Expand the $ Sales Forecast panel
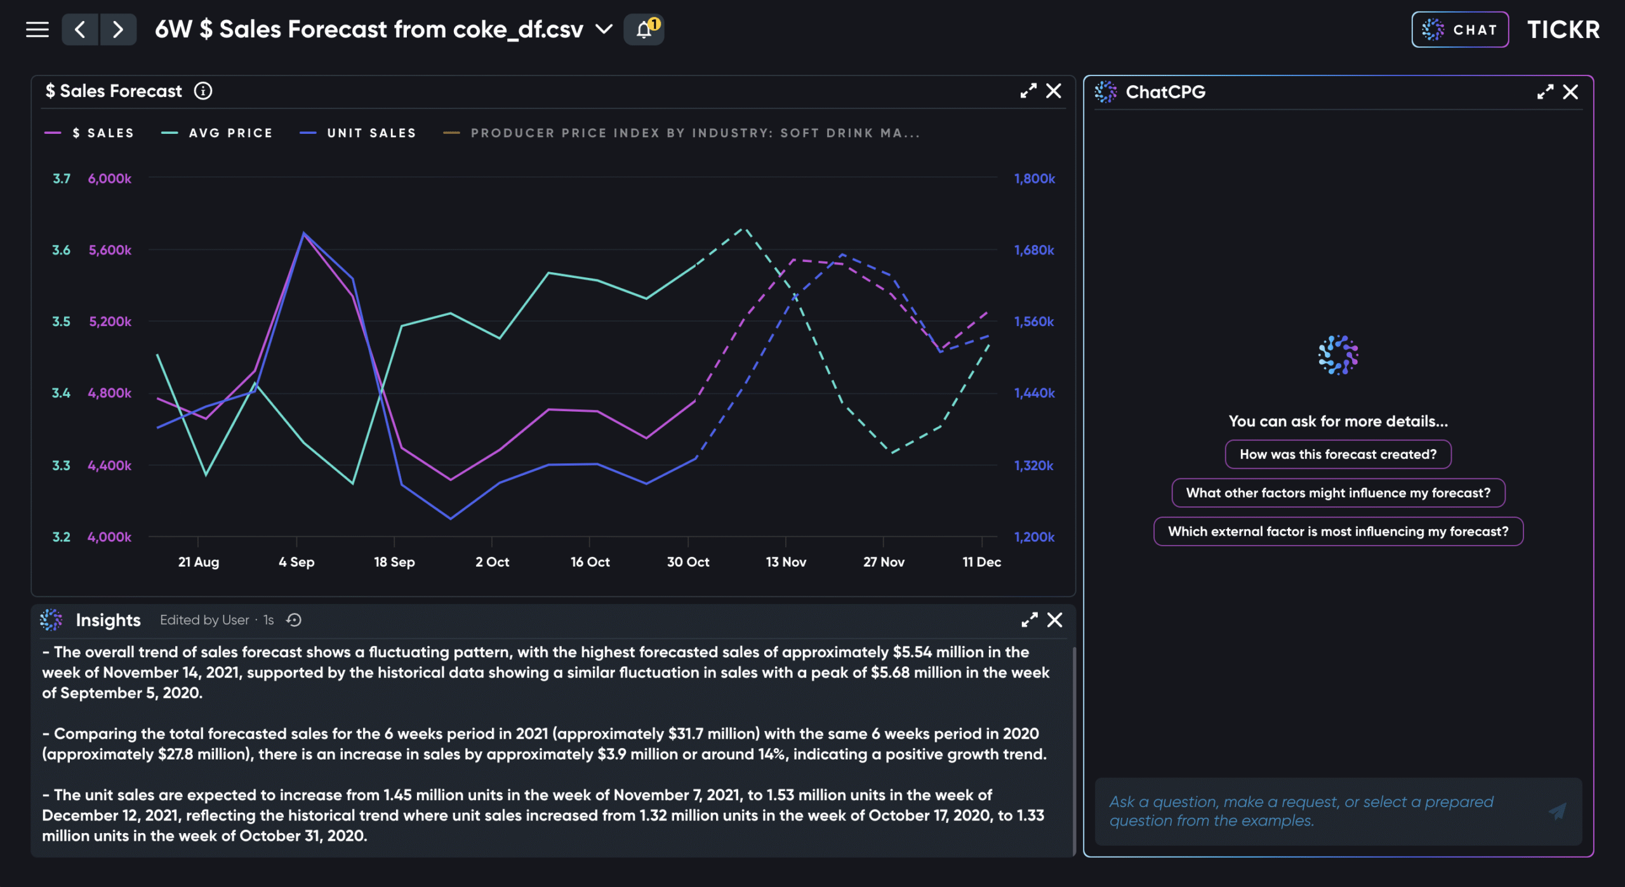1625x887 pixels. click(1028, 91)
